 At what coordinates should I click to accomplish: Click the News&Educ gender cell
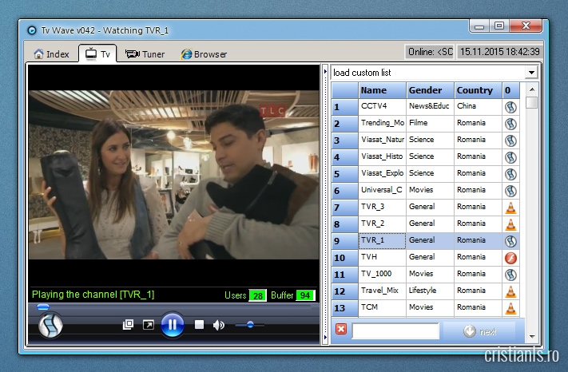431,106
